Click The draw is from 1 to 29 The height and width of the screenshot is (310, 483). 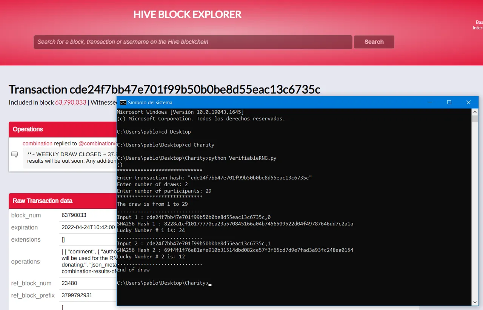152,204
